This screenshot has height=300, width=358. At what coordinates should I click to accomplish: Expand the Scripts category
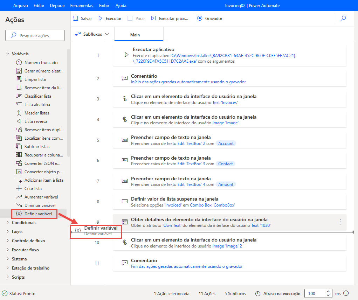coord(8,277)
